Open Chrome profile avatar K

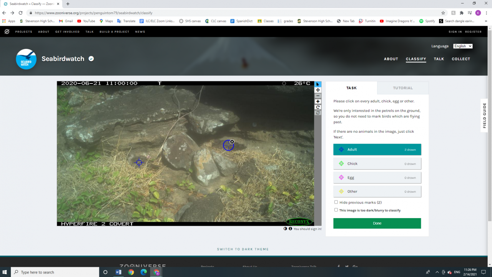pyautogui.click(x=478, y=13)
